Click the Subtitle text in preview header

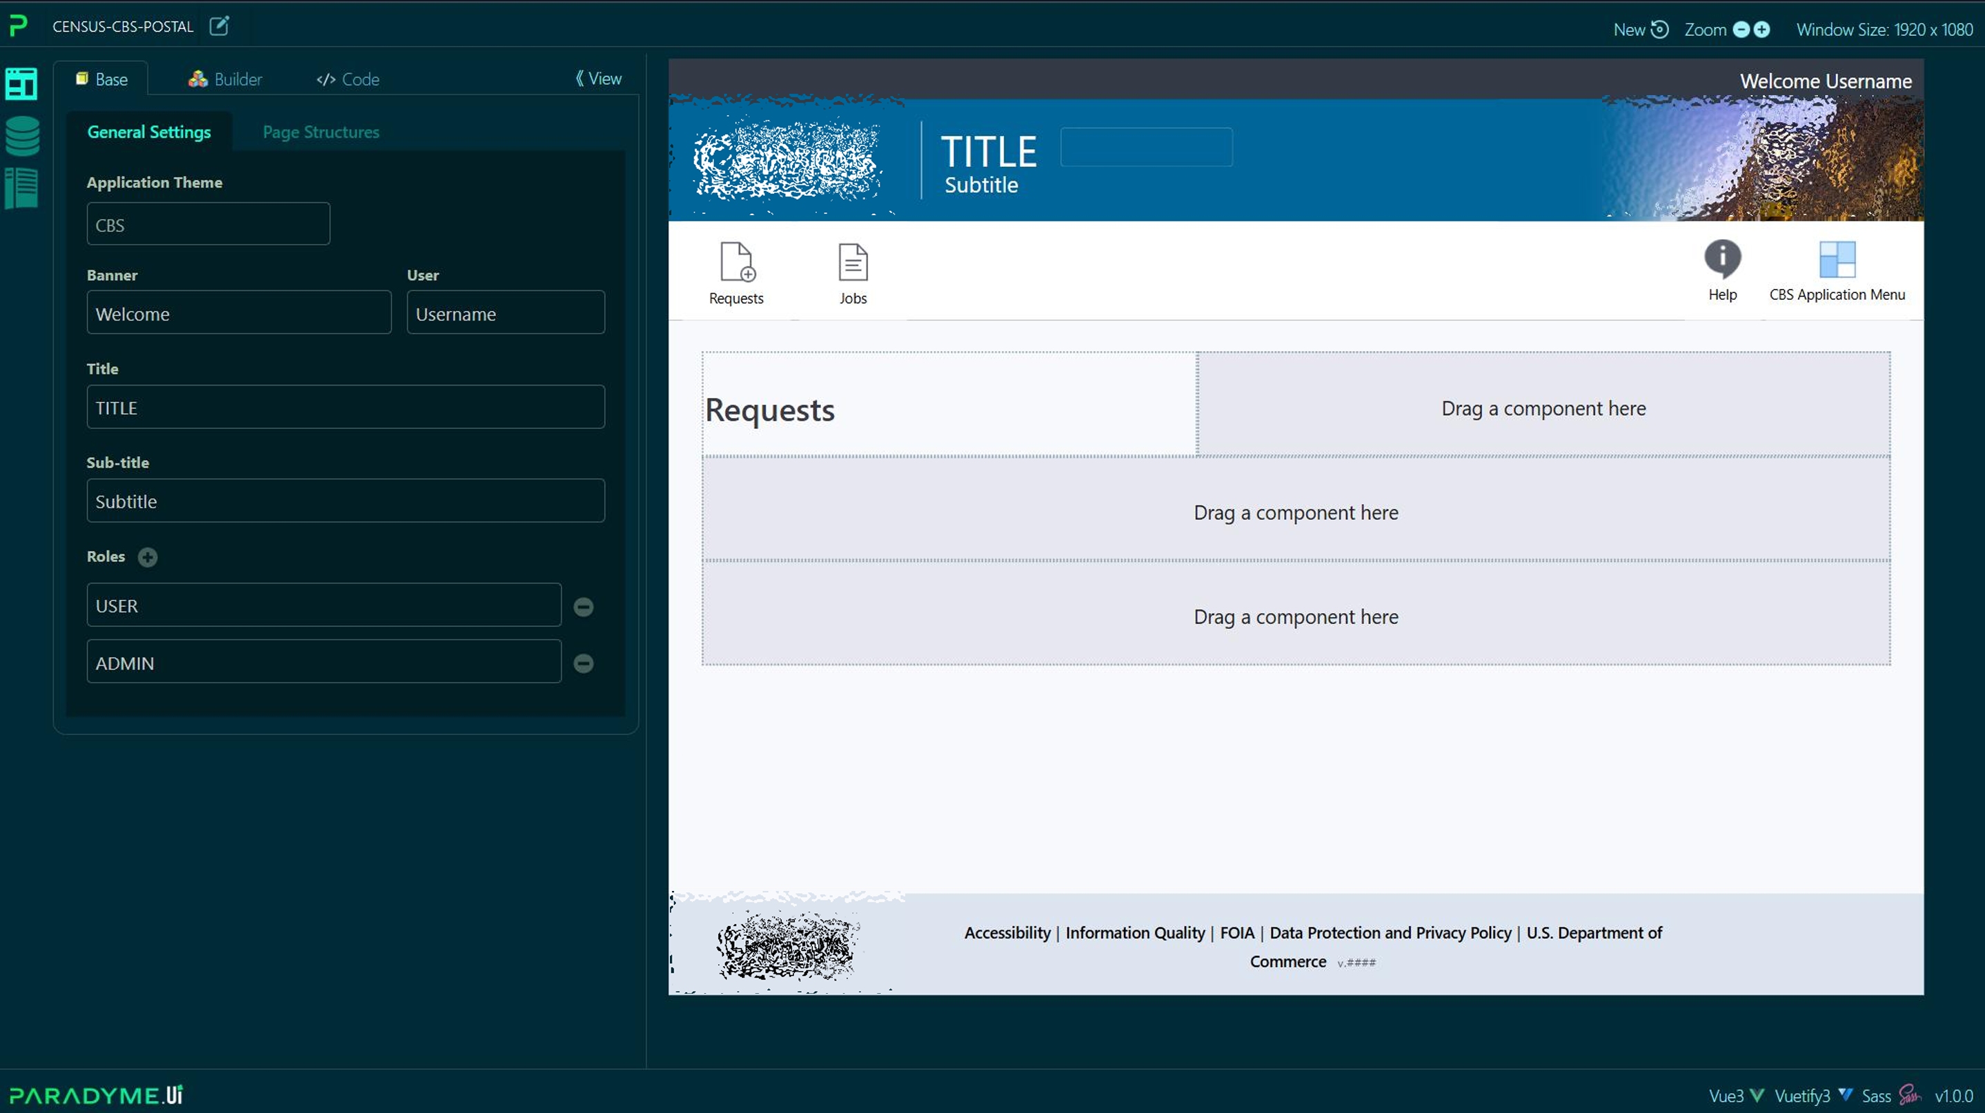click(x=981, y=185)
